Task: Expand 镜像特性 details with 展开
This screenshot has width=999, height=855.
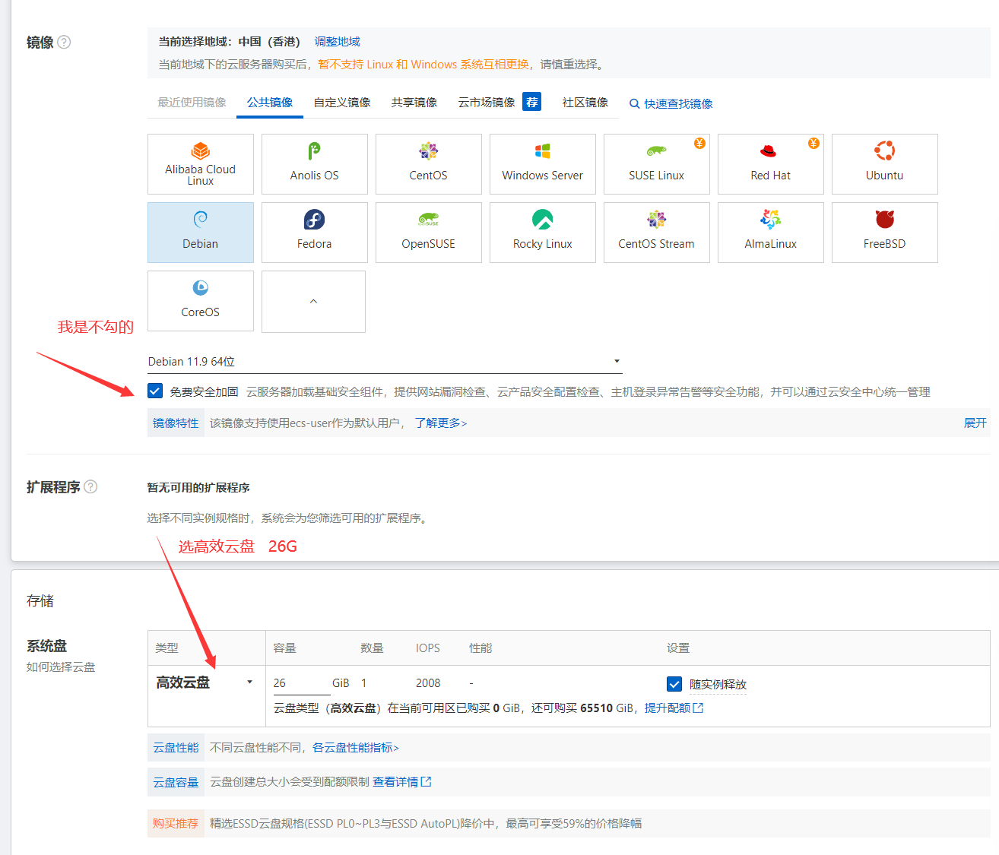Action: pyautogui.click(x=975, y=423)
